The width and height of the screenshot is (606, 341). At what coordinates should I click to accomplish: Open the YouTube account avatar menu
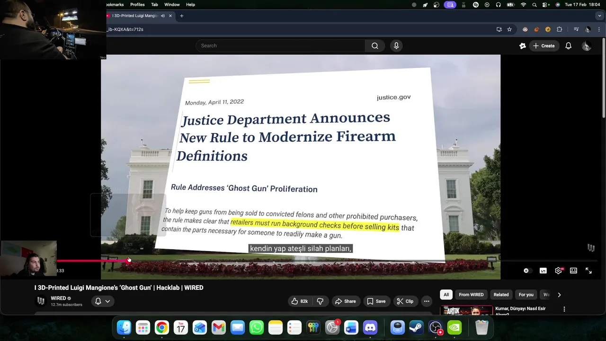[586, 45]
